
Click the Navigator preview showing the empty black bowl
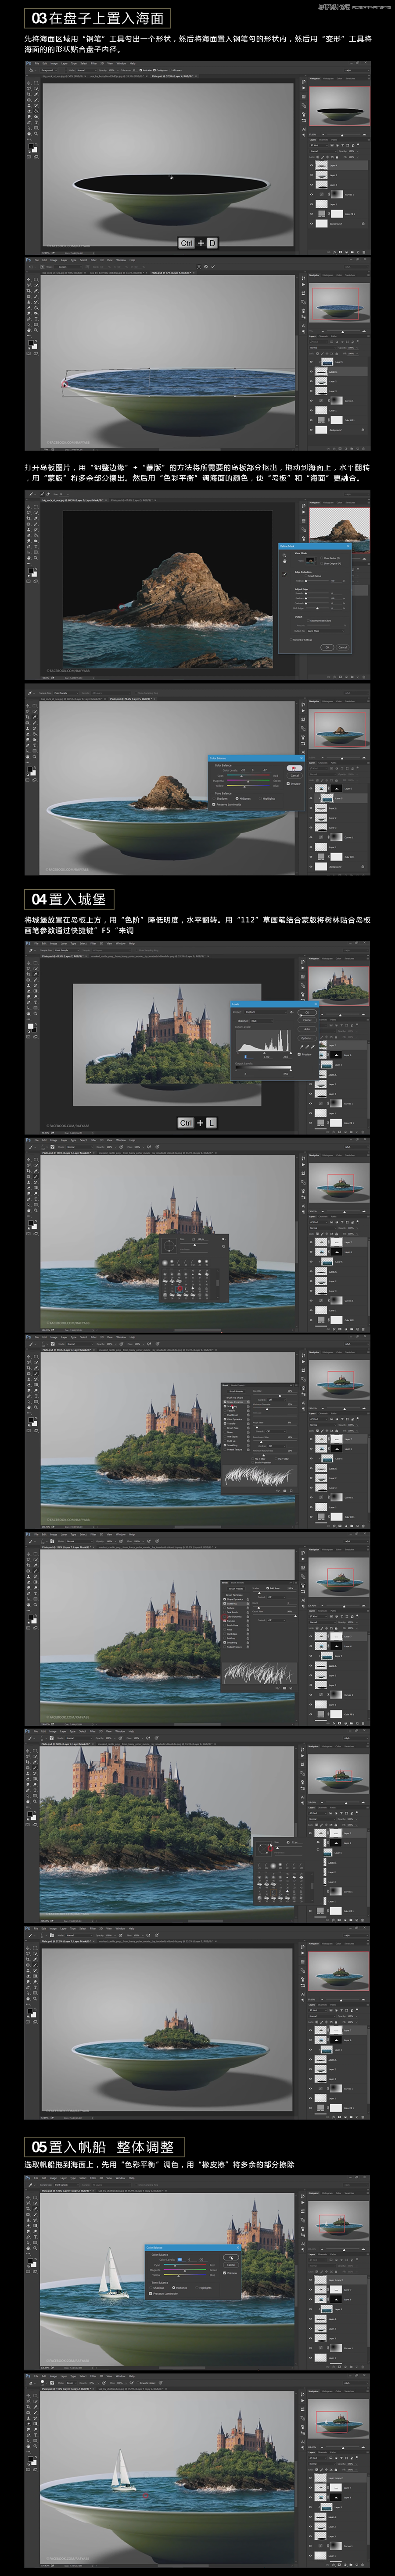coord(340,105)
